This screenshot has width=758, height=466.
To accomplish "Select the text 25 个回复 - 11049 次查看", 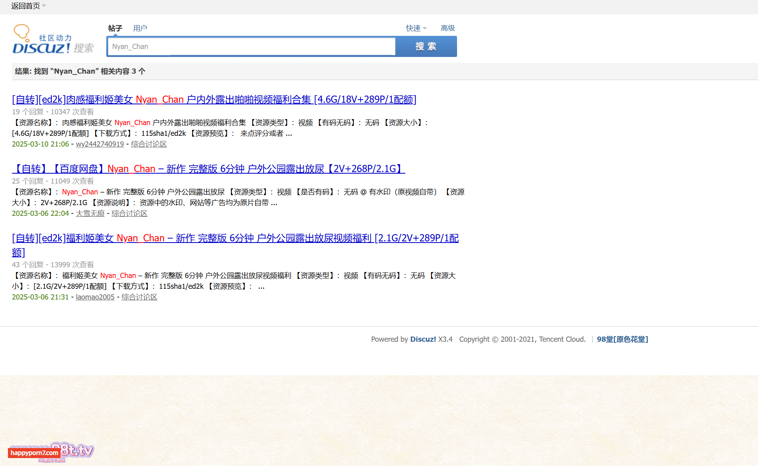I will tap(53, 181).
